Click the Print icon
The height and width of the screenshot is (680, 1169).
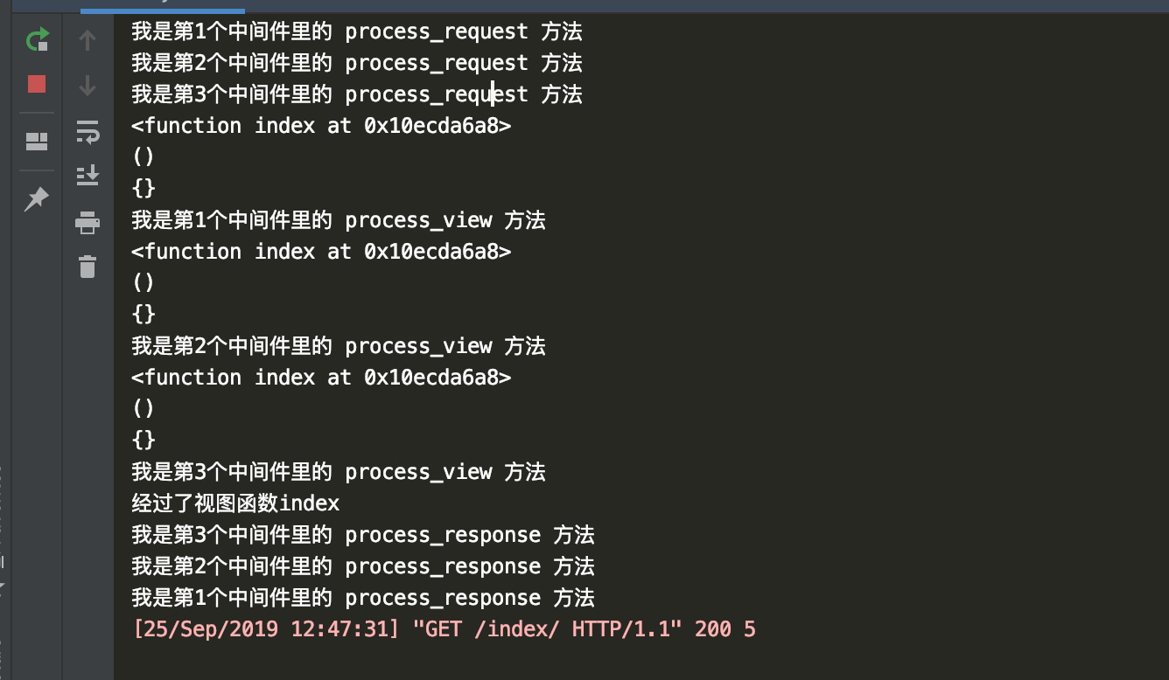[87, 223]
